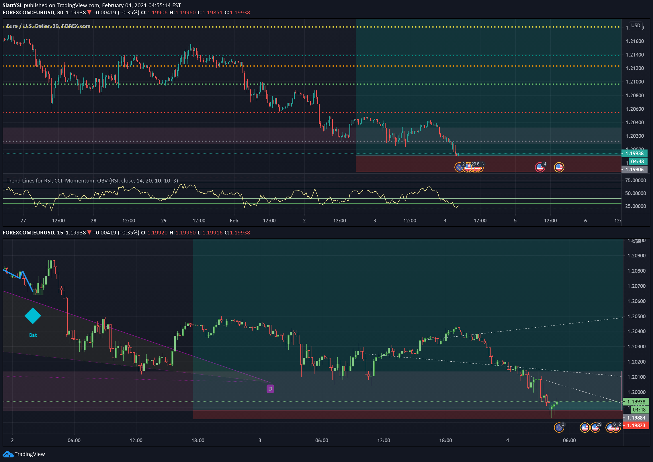Click the red 1.19823 price label
This screenshot has height=462, width=653.
636,426
